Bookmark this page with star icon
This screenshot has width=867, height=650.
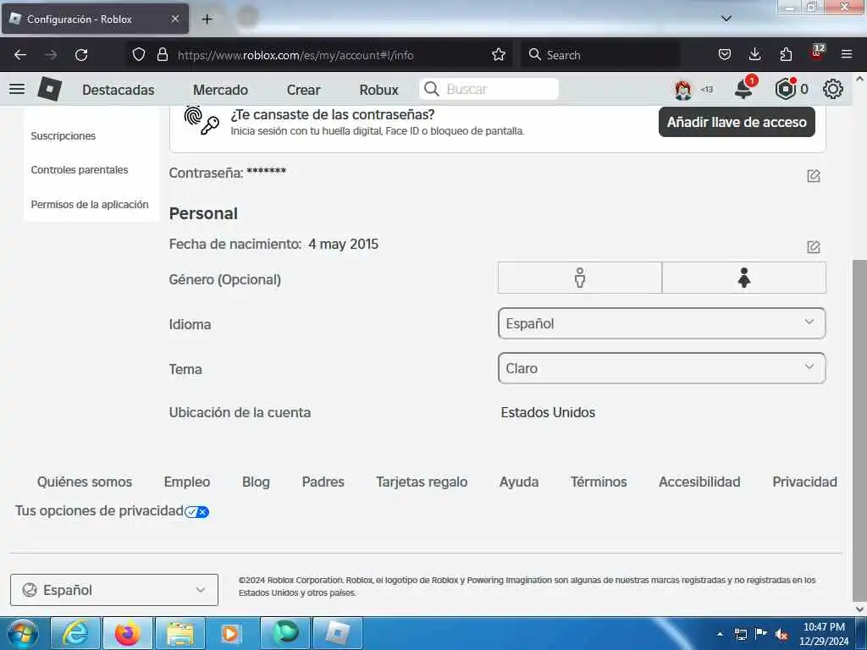[x=499, y=55]
